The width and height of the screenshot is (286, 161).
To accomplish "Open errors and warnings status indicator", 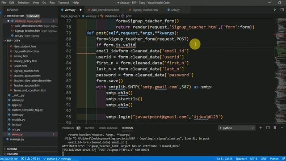I will click(x=30, y=159).
